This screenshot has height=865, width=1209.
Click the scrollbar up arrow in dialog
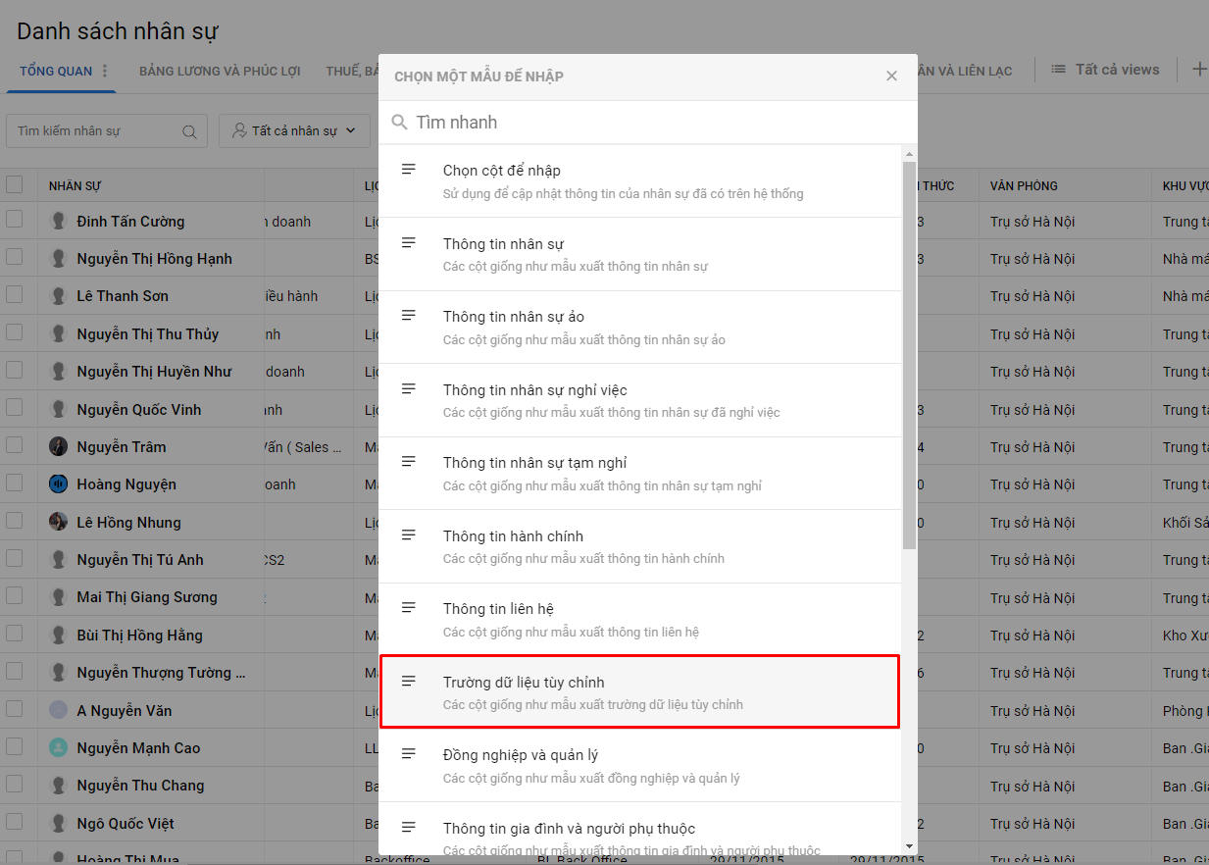(x=909, y=154)
